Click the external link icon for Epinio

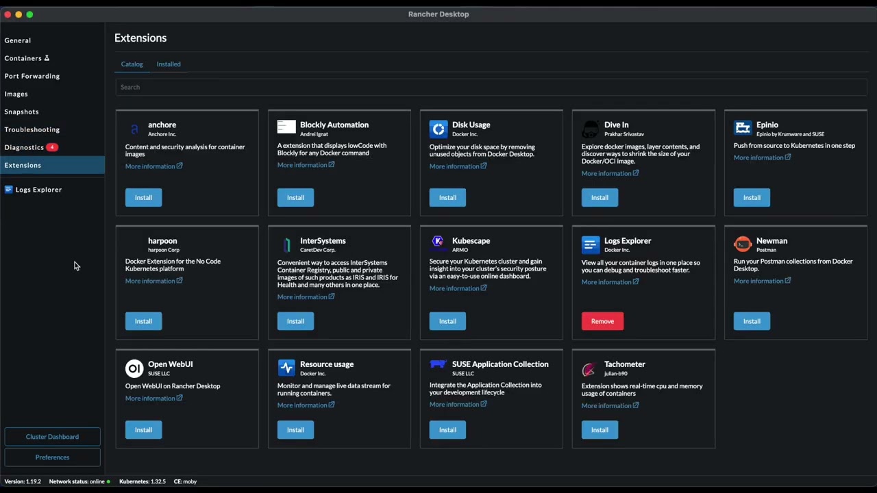click(788, 157)
